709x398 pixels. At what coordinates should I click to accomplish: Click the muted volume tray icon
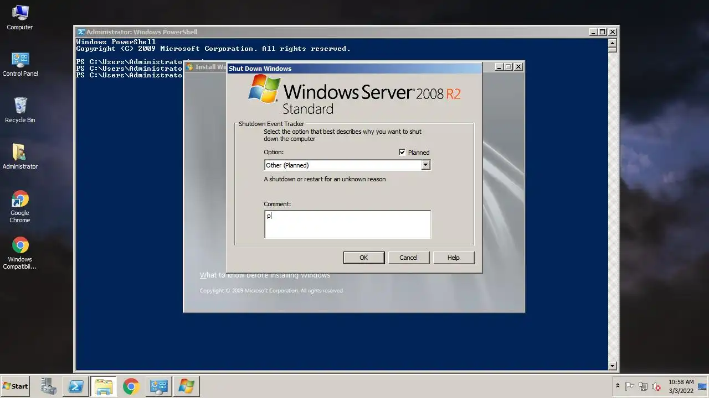coord(656,386)
